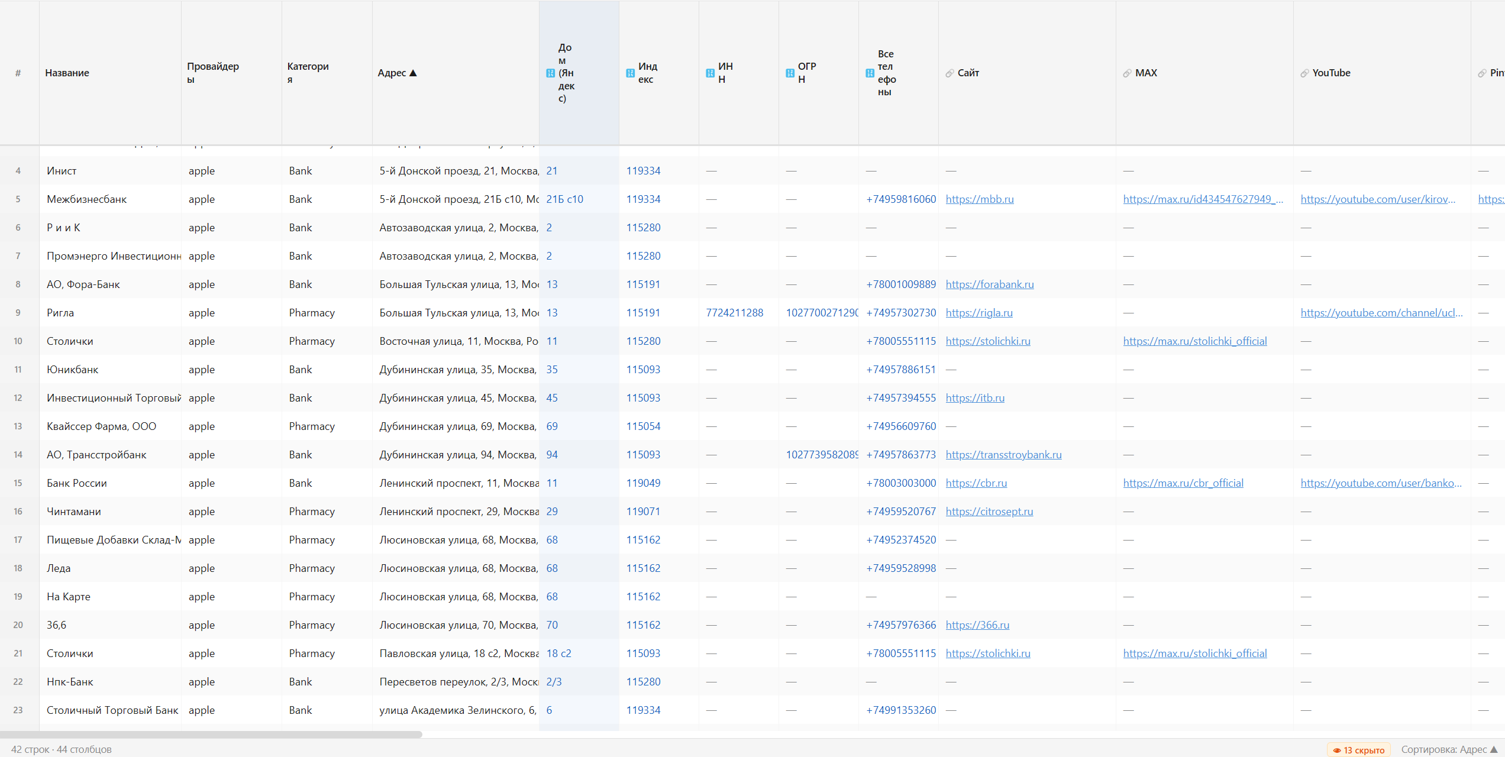Click the sort arrow in the Адрес header
The image size is (1505, 757).
point(413,73)
